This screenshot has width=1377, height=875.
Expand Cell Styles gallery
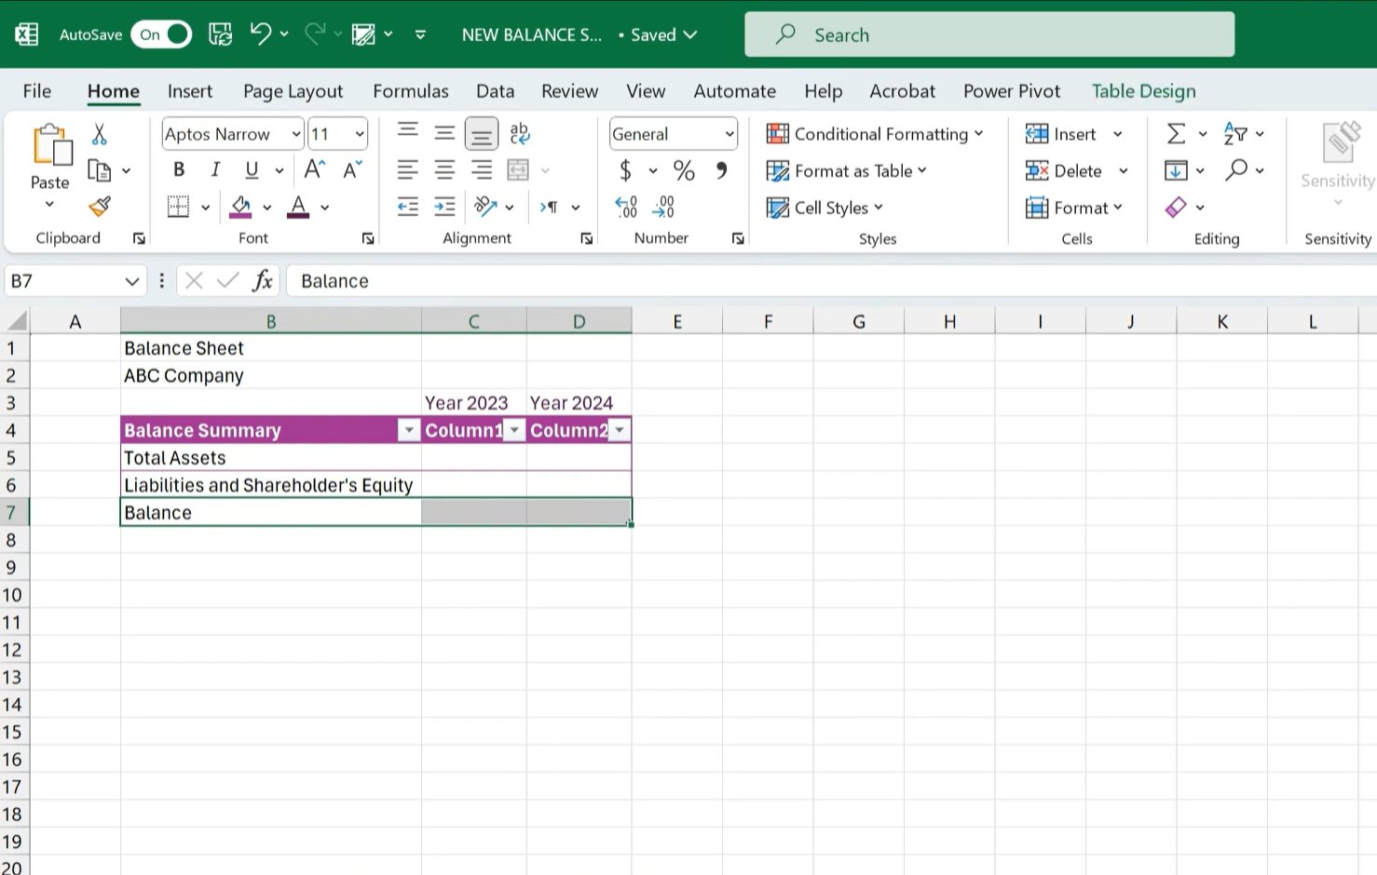pyautogui.click(x=825, y=208)
